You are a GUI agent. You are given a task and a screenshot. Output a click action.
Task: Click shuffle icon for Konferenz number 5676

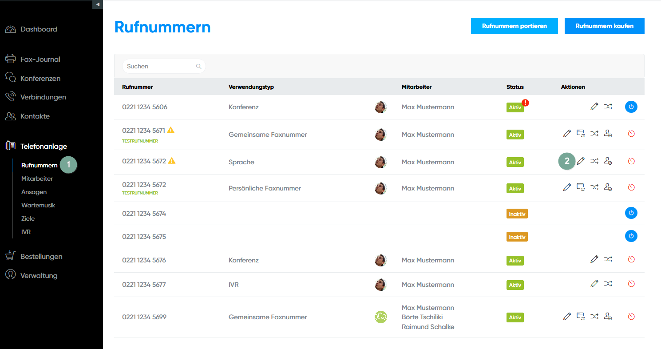pos(608,259)
